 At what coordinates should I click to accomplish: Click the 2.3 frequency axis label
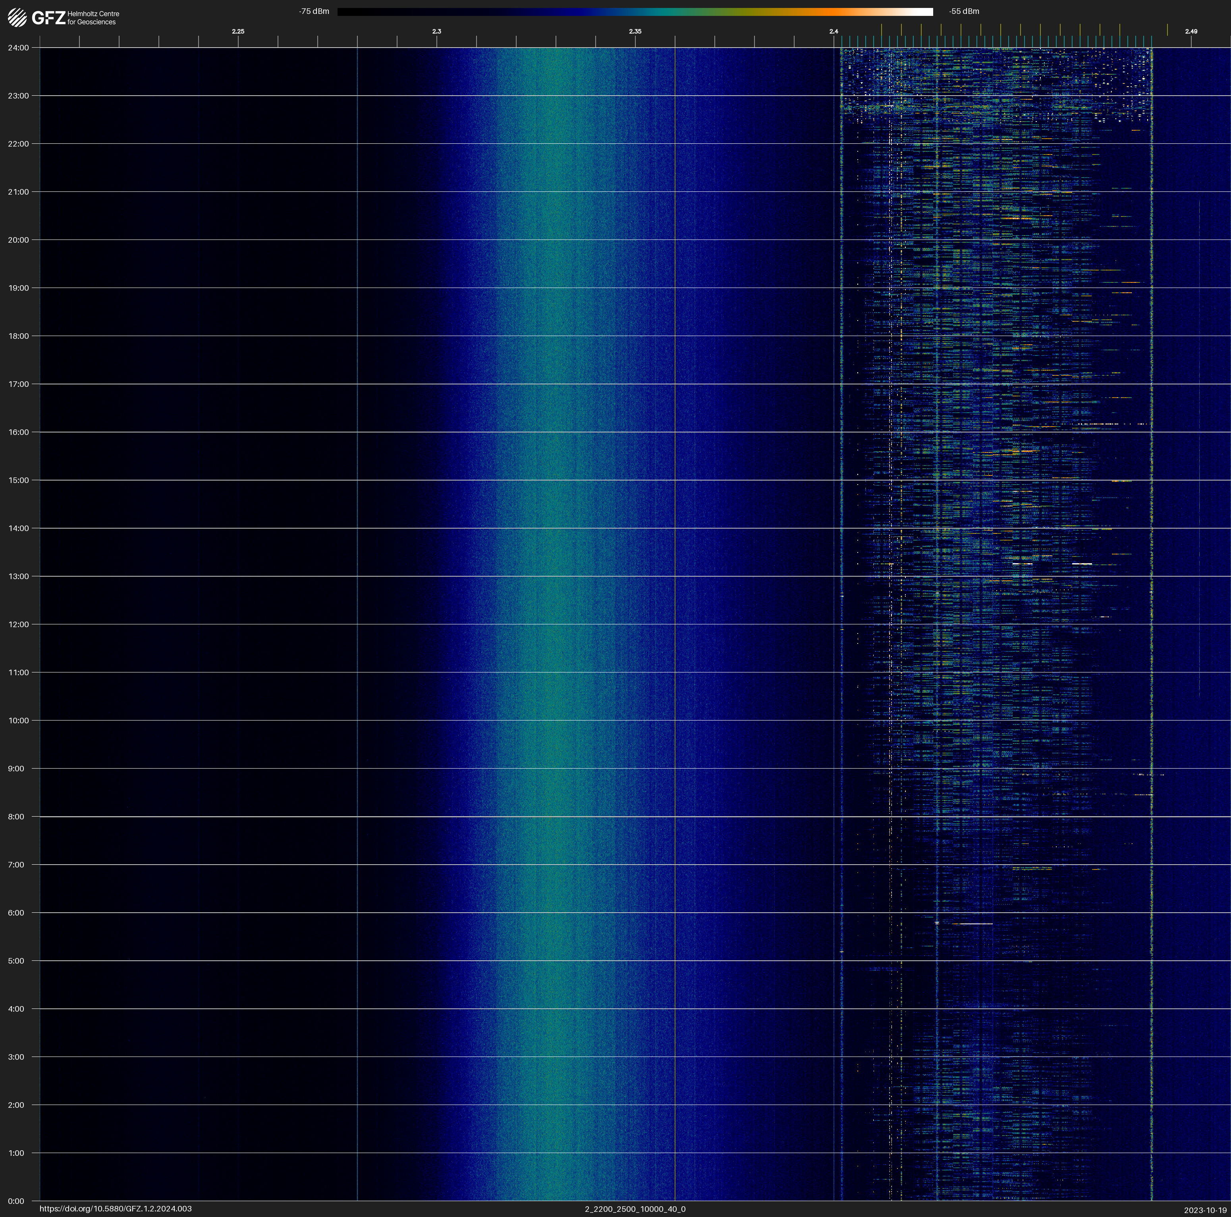[436, 31]
